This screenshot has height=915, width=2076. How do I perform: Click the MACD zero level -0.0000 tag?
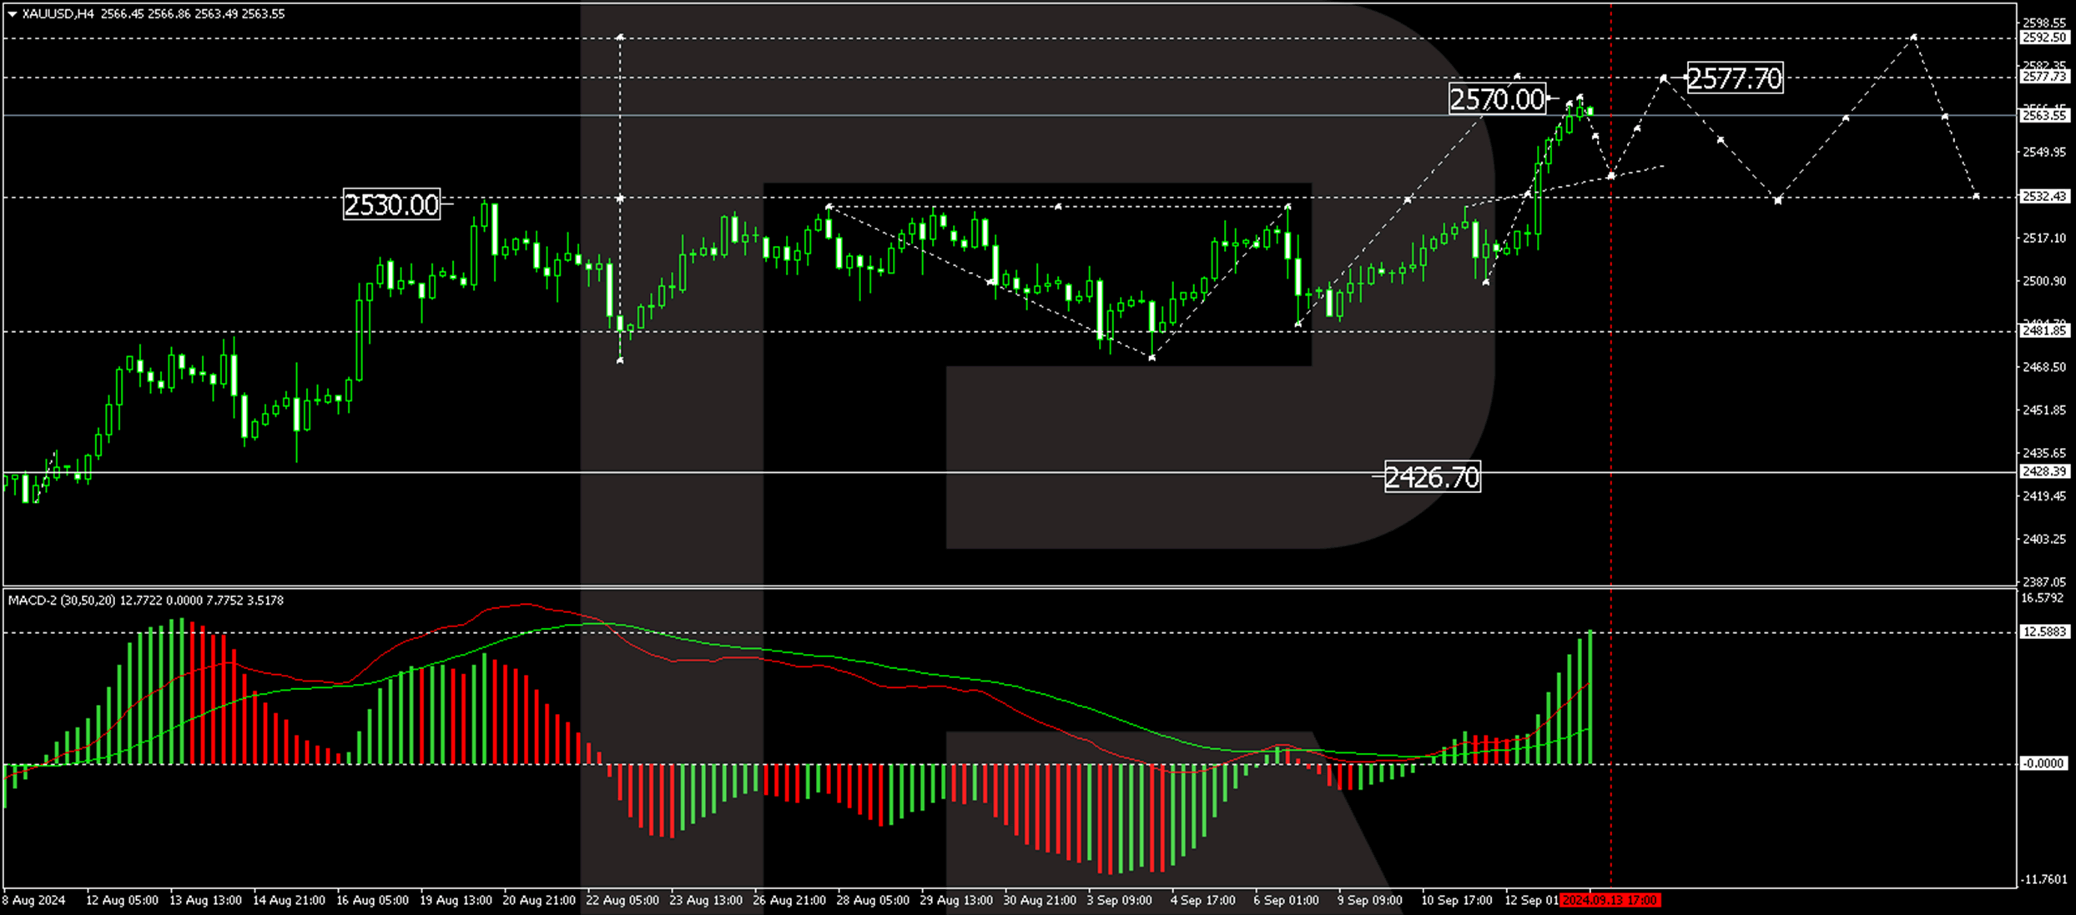2043,764
